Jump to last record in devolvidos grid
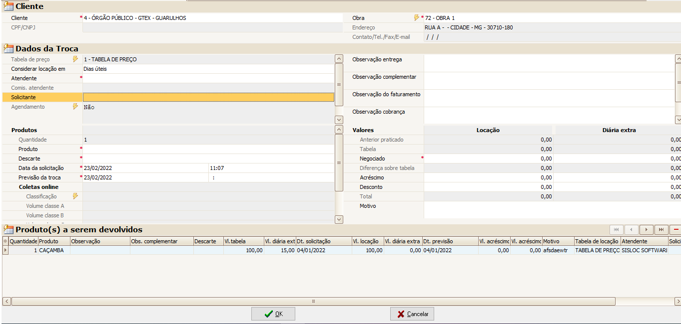The image size is (681, 324). click(662, 229)
